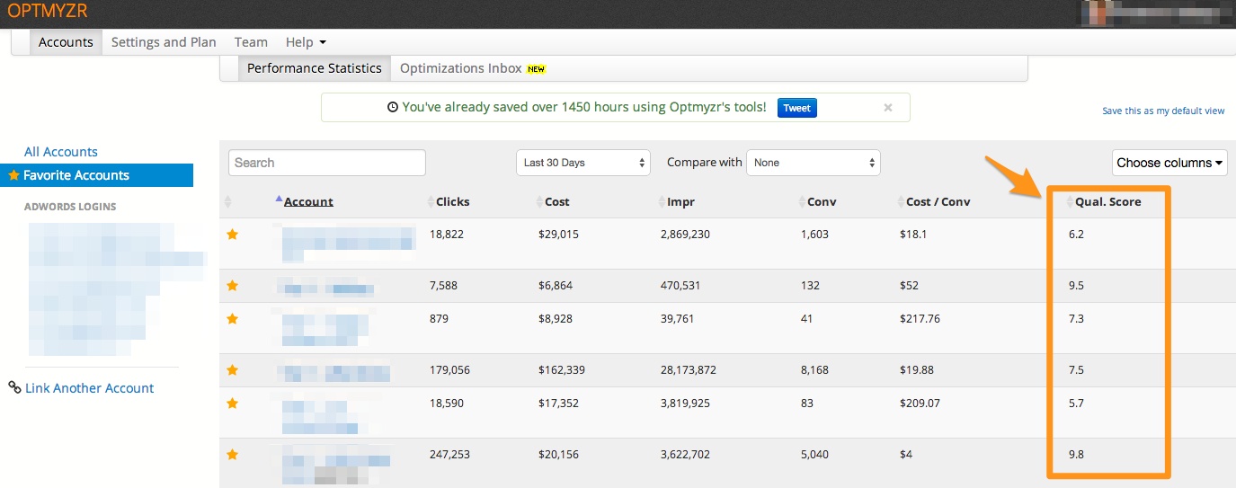The width and height of the screenshot is (1236, 488).
Task: Sort table by Qual. Score column
Action: tap(1107, 201)
